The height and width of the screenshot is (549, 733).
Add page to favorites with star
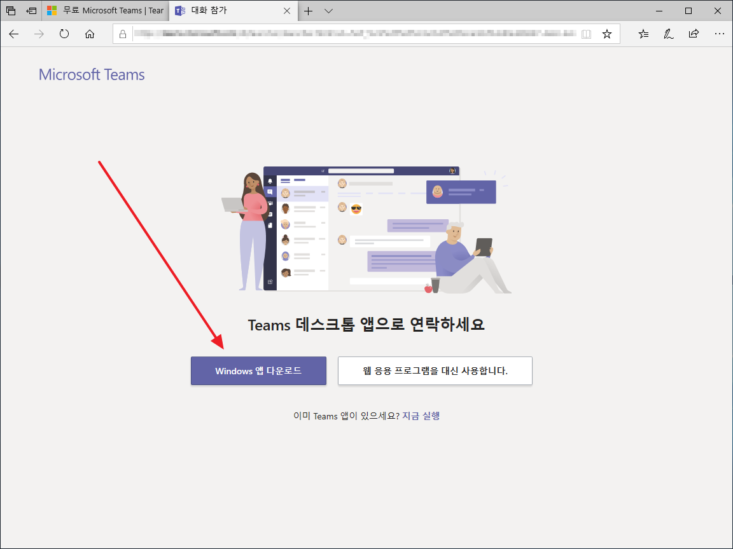click(x=607, y=34)
